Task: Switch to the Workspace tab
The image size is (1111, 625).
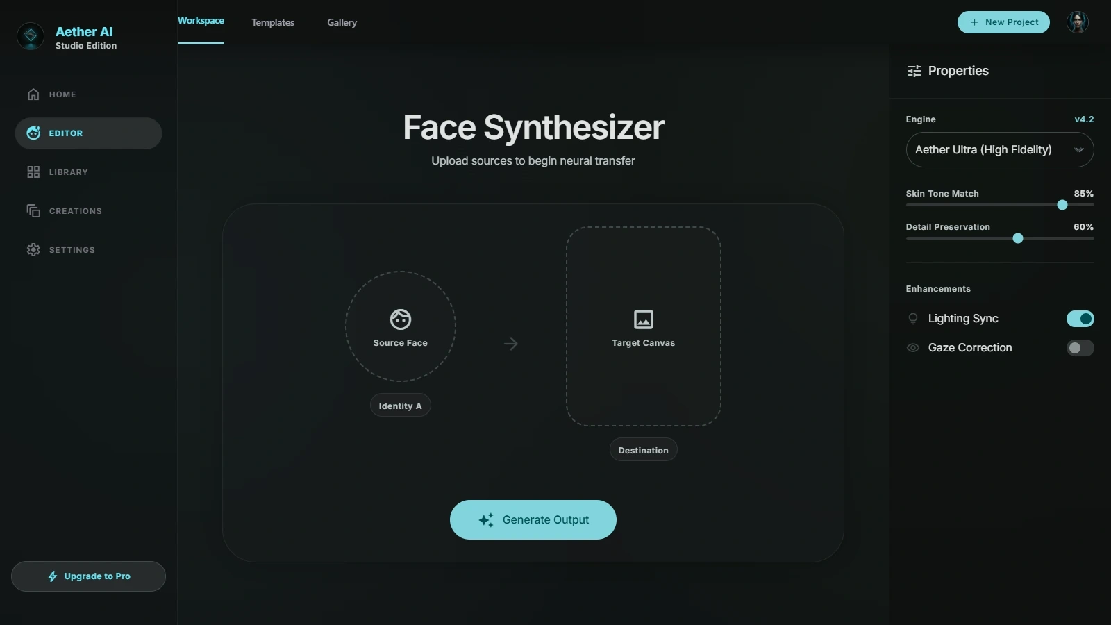Action: [x=201, y=21]
